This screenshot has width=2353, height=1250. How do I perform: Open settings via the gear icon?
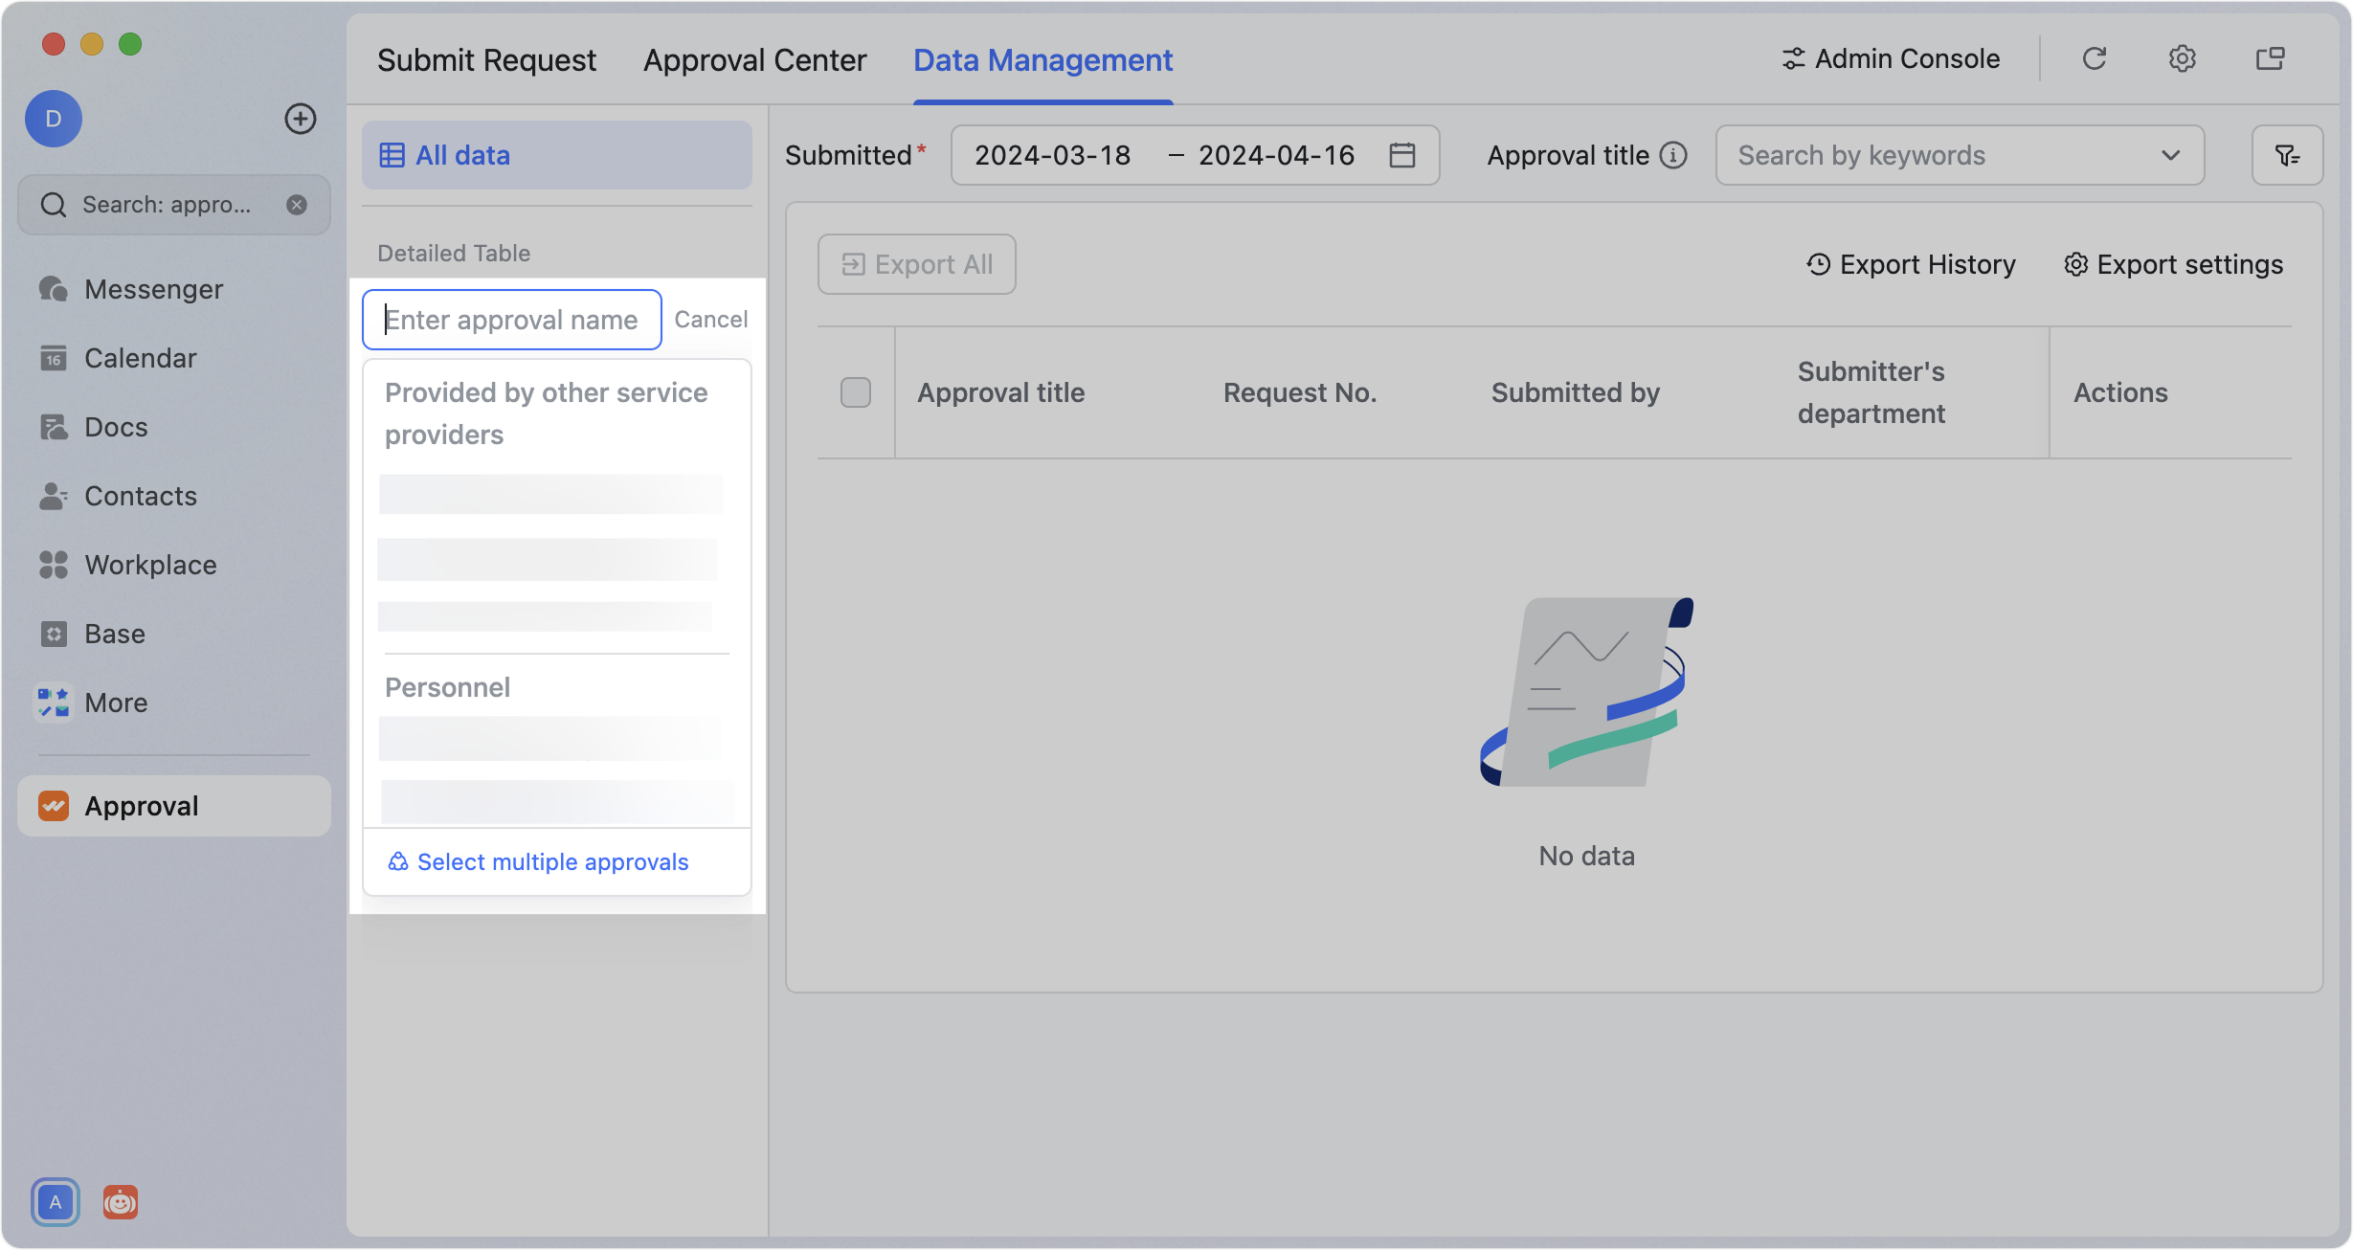[2183, 58]
